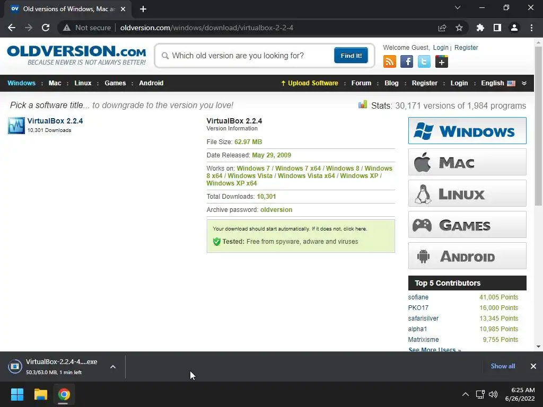Click the OLDVERSION.com logo

click(76, 55)
